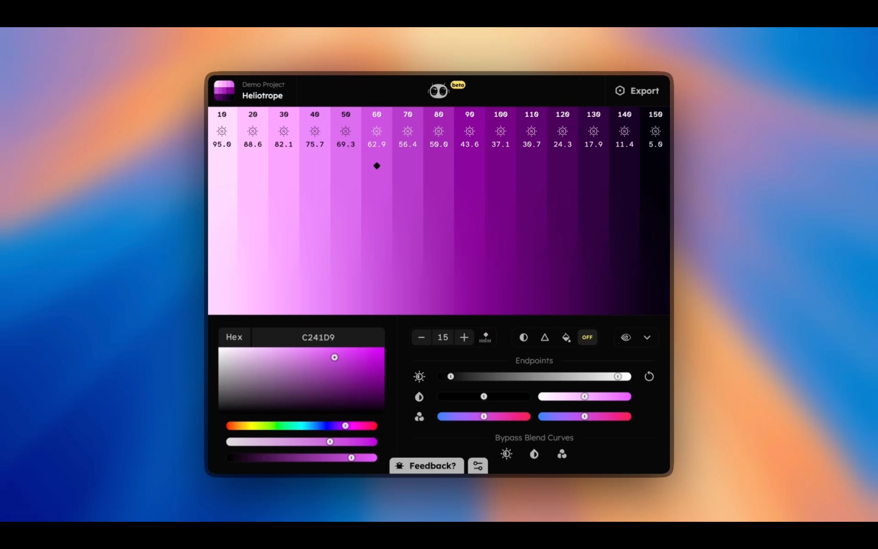Click the Endpoints saturation droplet icon

click(419, 397)
